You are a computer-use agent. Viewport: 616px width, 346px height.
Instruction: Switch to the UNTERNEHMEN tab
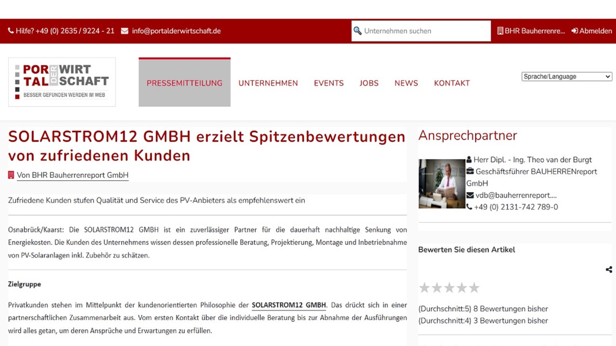click(x=268, y=83)
